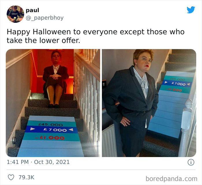
Task: Click the 79.3K likes count
Action: [x=27, y=177]
